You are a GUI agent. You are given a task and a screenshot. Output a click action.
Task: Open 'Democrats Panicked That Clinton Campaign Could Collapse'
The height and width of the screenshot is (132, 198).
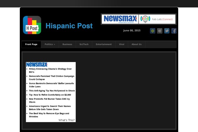click(51, 78)
